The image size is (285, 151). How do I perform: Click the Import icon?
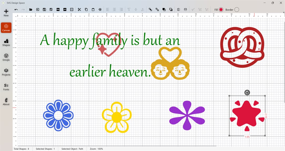38,10
